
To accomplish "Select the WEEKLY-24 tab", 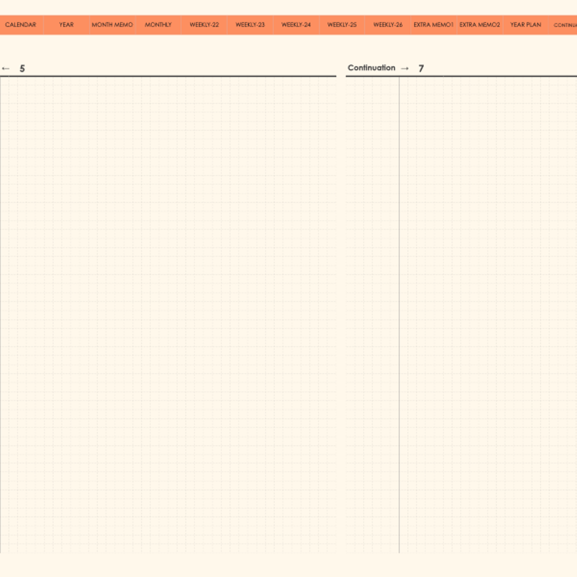I will [x=296, y=24].
